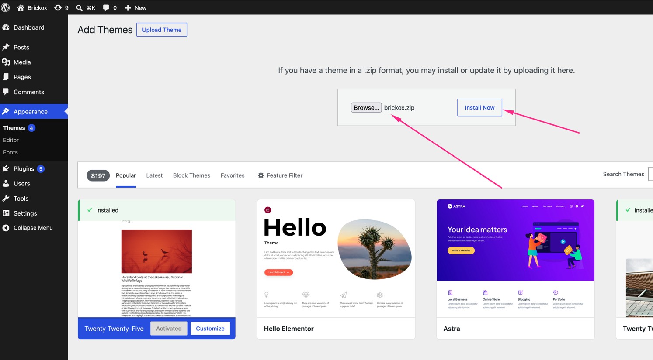This screenshot has height=360, width=653.
Task: Click the Collapse Menu arrow icon
Action: (x=6, y=228)
